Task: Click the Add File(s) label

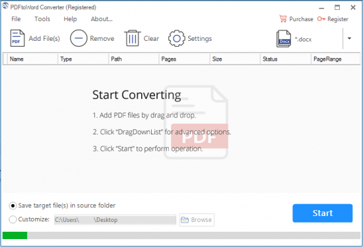Action: pos(44,38)
